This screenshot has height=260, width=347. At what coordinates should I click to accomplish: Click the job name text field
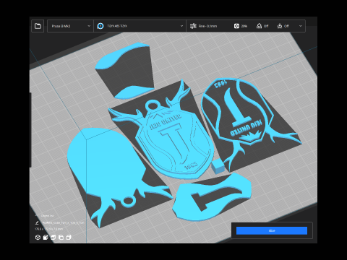point(63,222)
